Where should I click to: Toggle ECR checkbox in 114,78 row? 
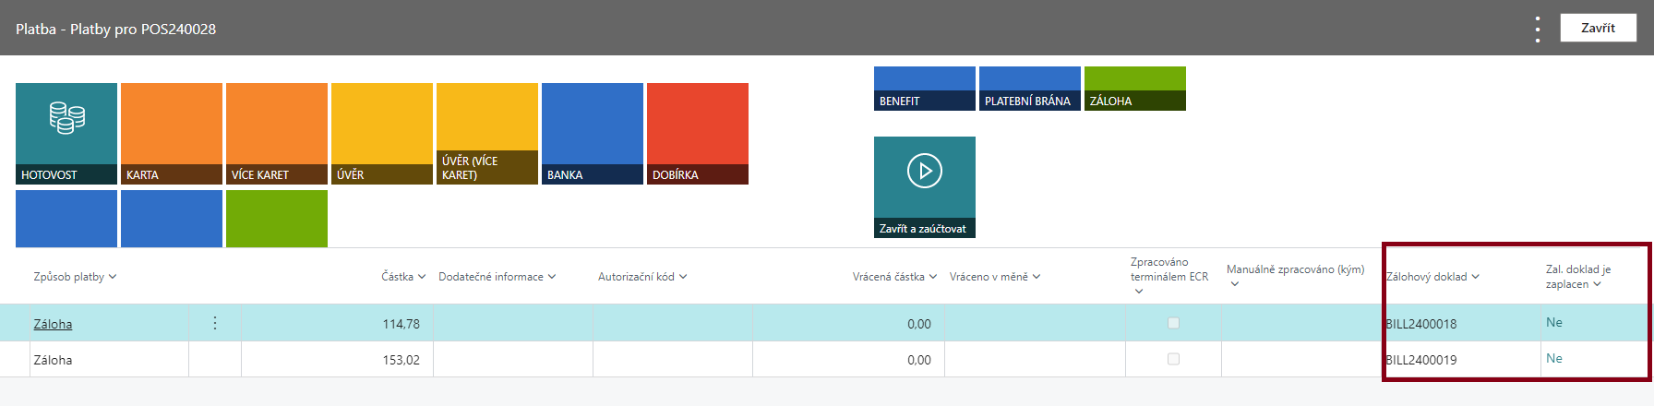(1173, 323)
